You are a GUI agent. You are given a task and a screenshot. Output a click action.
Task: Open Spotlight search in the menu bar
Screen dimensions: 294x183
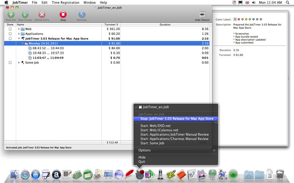(287, 3)
